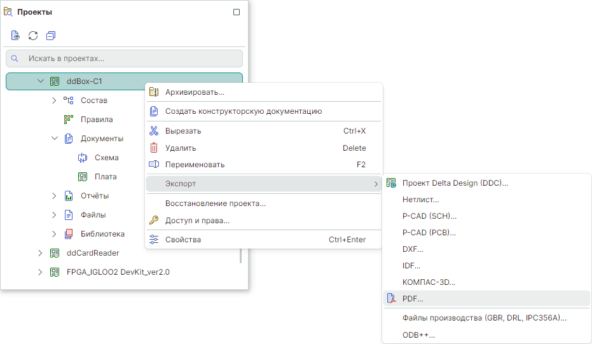Screen dimensions: 592x344
Task: Open the Схема schematic document
Action: click(x=106, y=158)
